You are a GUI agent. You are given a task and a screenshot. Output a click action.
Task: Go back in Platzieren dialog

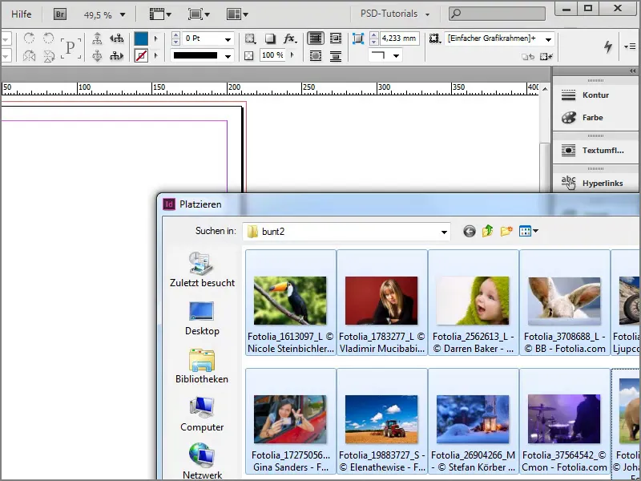click(x=470, y=232)
